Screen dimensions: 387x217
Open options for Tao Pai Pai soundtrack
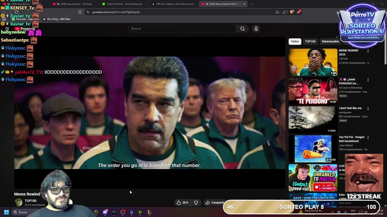point(368,138)
